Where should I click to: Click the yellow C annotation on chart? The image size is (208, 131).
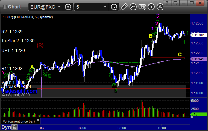click(x=180, y=54)
